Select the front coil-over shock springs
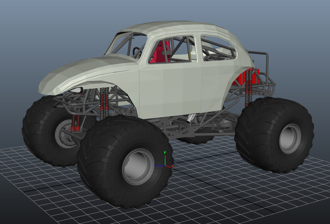 point(104,103)
